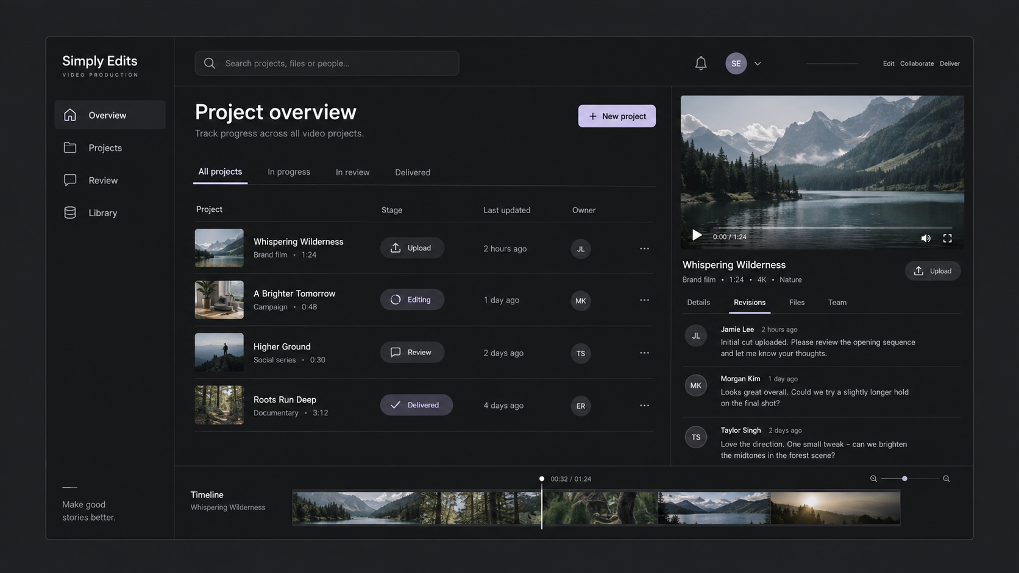
Task: Click the TS avatar on Taylor Singh's comment
Action: pyautogui.click(x=695, y=437)
